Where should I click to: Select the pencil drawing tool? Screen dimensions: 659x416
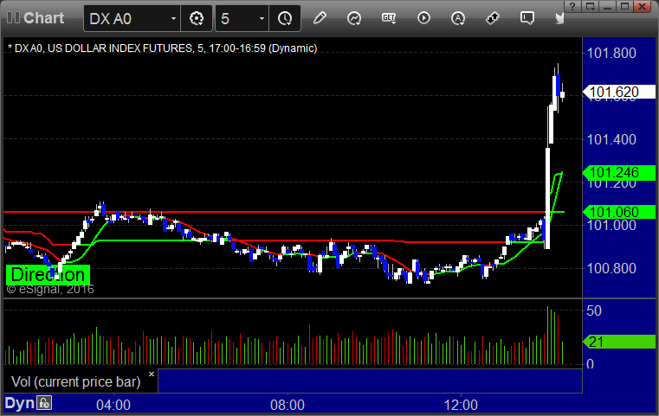(320, 18)
